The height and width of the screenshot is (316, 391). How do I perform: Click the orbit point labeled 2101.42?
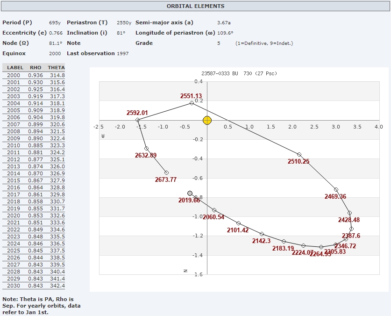click(238, 223)
